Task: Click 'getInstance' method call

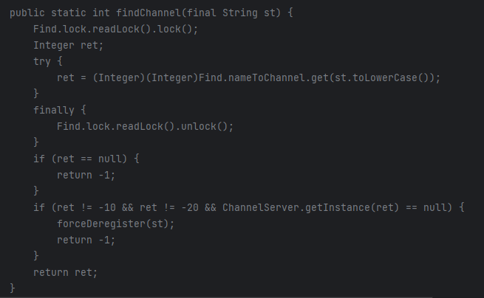Action: (x=338, y=208)
